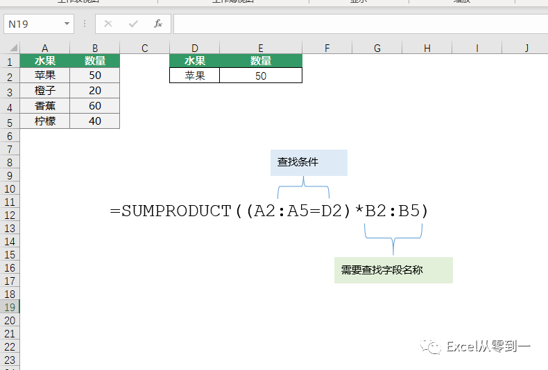Click the formula bar options dots handle
This screenshot has width=548, height=370.
click(x=85, y=24)
